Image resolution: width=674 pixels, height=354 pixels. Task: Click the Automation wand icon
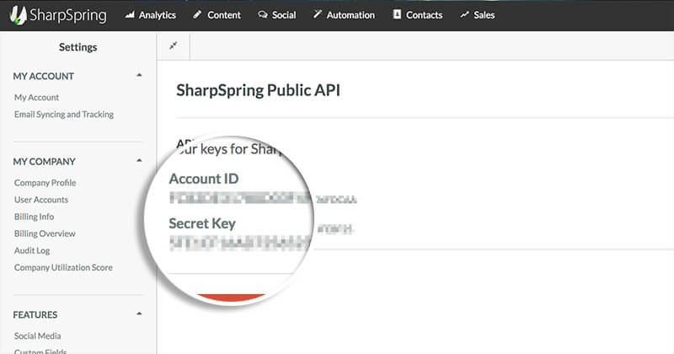point(318,14)
